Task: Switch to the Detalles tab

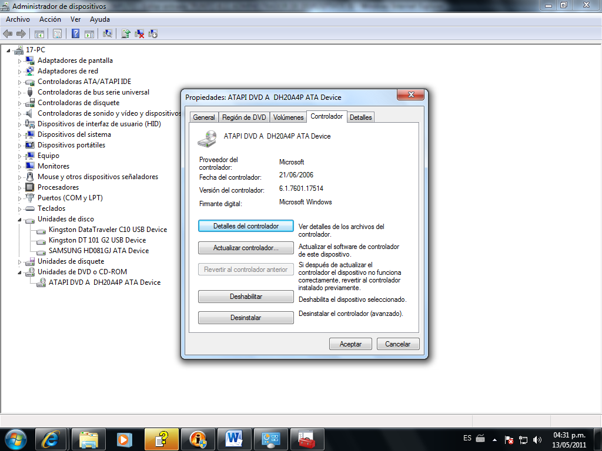Action: pyautogui.click(x=361, y=117)
